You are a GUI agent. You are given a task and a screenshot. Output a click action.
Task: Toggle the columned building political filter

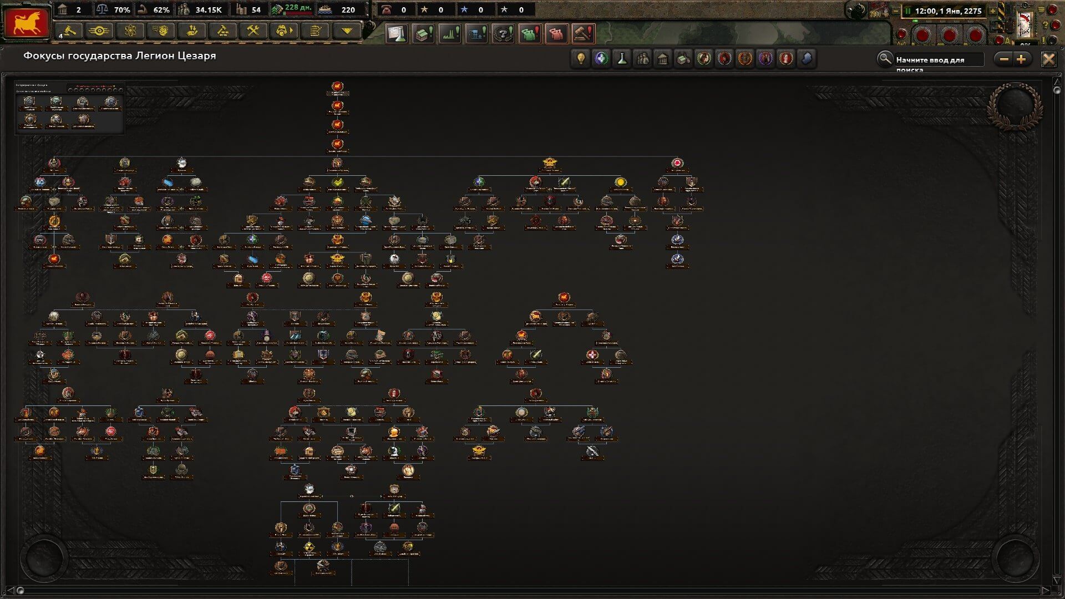pos(663,58)
